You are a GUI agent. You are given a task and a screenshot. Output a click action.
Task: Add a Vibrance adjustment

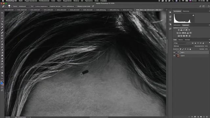pos(189,30)
